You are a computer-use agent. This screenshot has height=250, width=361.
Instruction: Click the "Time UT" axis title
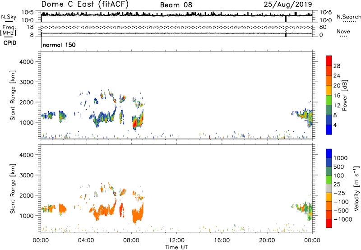point(176,247)
